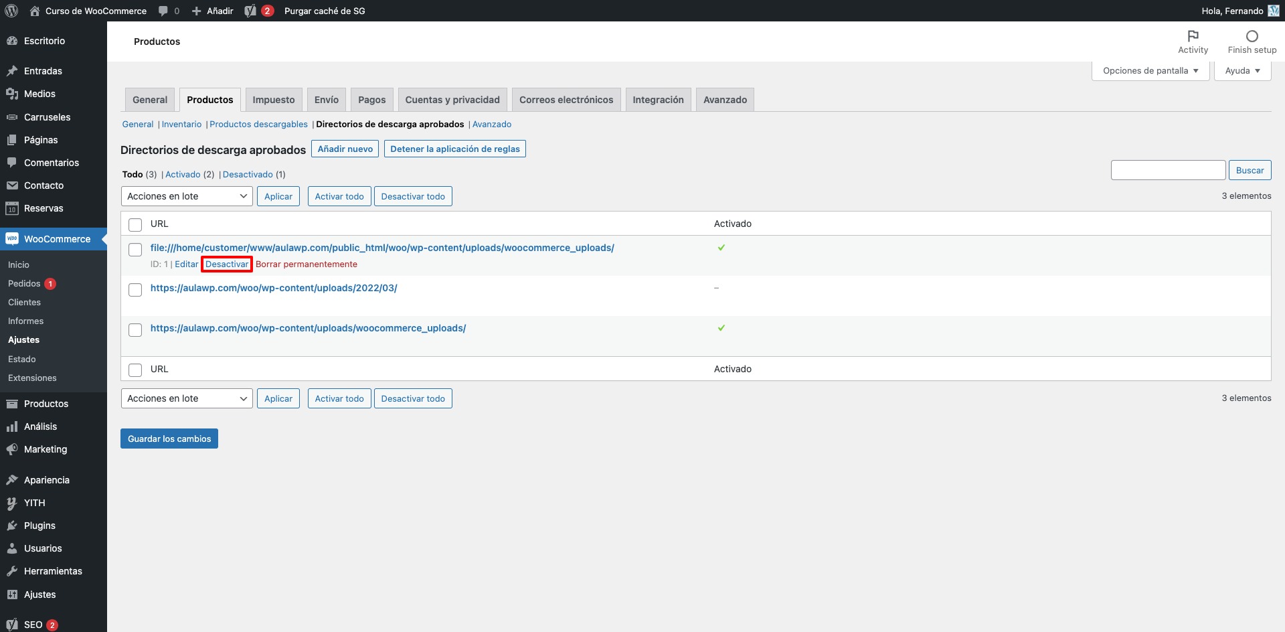Check the uploads/2022/03 directory row

(x=135, y=290)
